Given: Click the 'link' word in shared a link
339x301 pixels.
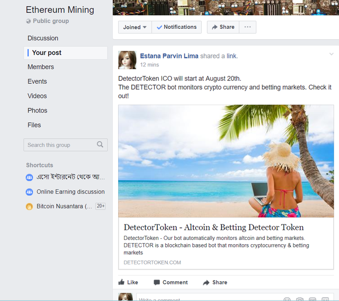Looking at the screenshot, I should tap(231, 56).
